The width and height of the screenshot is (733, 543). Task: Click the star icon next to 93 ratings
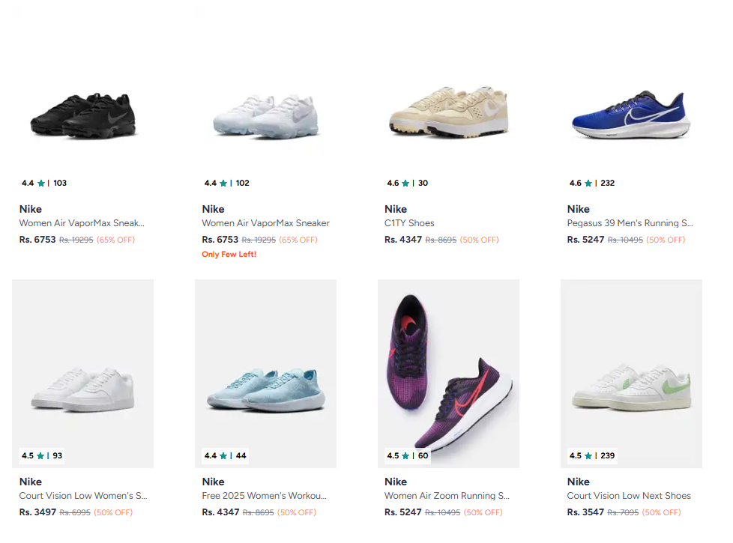coord(40,456)
